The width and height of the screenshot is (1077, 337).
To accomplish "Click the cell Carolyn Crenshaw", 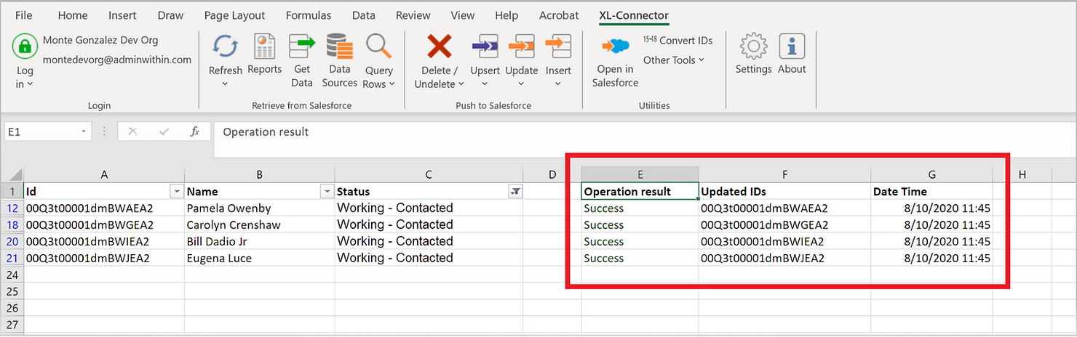I will pyautogui.click(x=259, y=225).
